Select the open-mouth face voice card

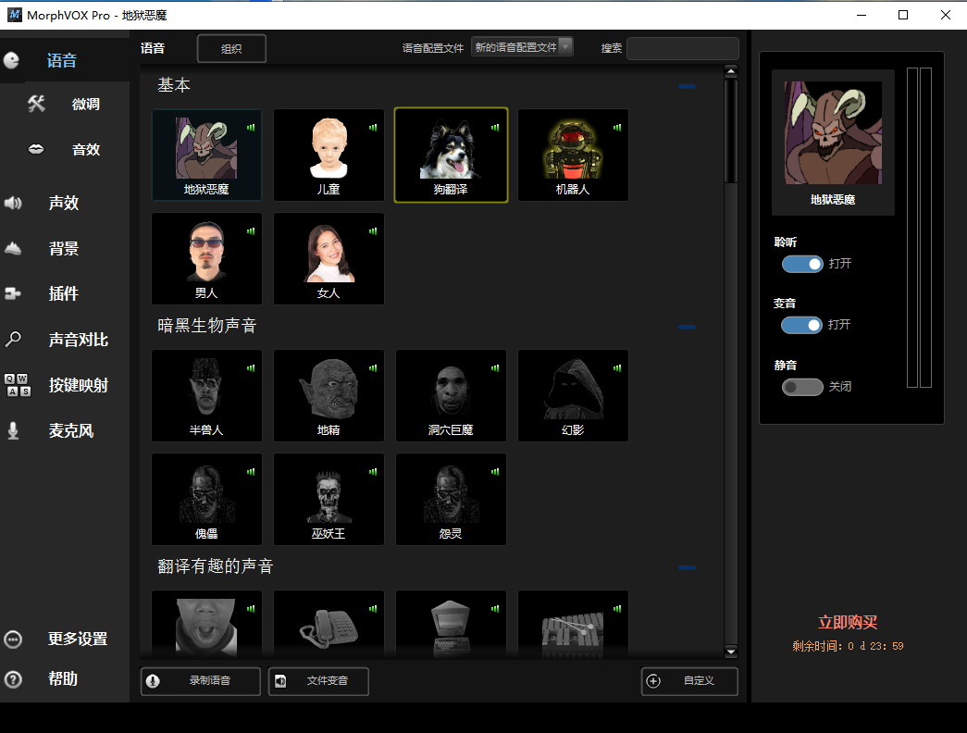pos(206,625)
